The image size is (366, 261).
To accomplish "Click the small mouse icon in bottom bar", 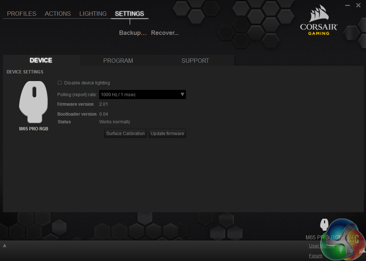I will point(324,225).
